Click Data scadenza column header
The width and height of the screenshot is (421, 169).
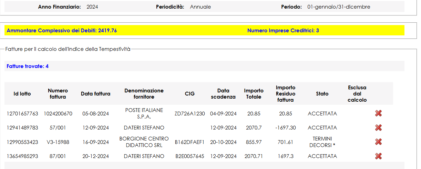223,93
